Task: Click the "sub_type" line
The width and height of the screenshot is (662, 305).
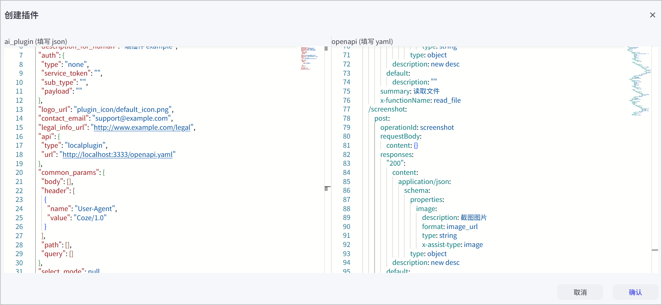Action: click(65, 82)
